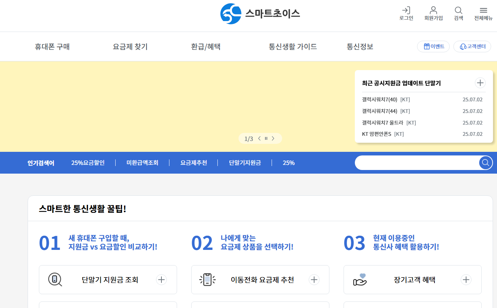Image resolution: width=497 pixels, height=308 pixels.
Task: Click the hand with heart icon
Action: pyautogui.click(x=360, y=280)
